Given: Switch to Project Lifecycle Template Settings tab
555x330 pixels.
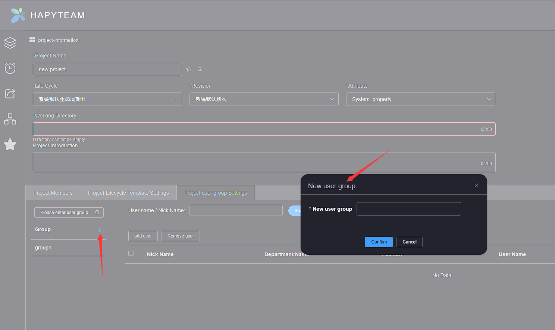Looking at the screenshot, I should (128, 193).
